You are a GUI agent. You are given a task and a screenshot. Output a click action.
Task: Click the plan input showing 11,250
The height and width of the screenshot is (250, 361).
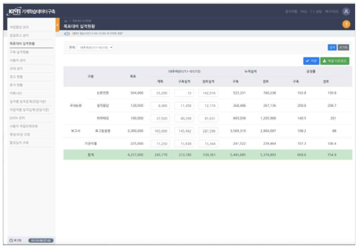point(160,144)
